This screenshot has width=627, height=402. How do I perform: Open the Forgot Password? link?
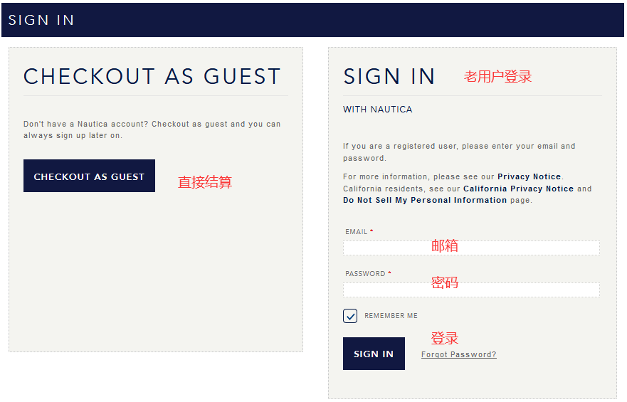(458, 354)
